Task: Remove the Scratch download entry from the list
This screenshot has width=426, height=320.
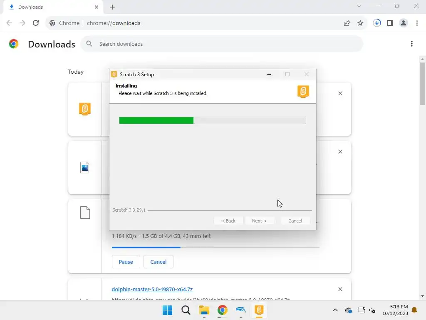Action: click(340, 93)
